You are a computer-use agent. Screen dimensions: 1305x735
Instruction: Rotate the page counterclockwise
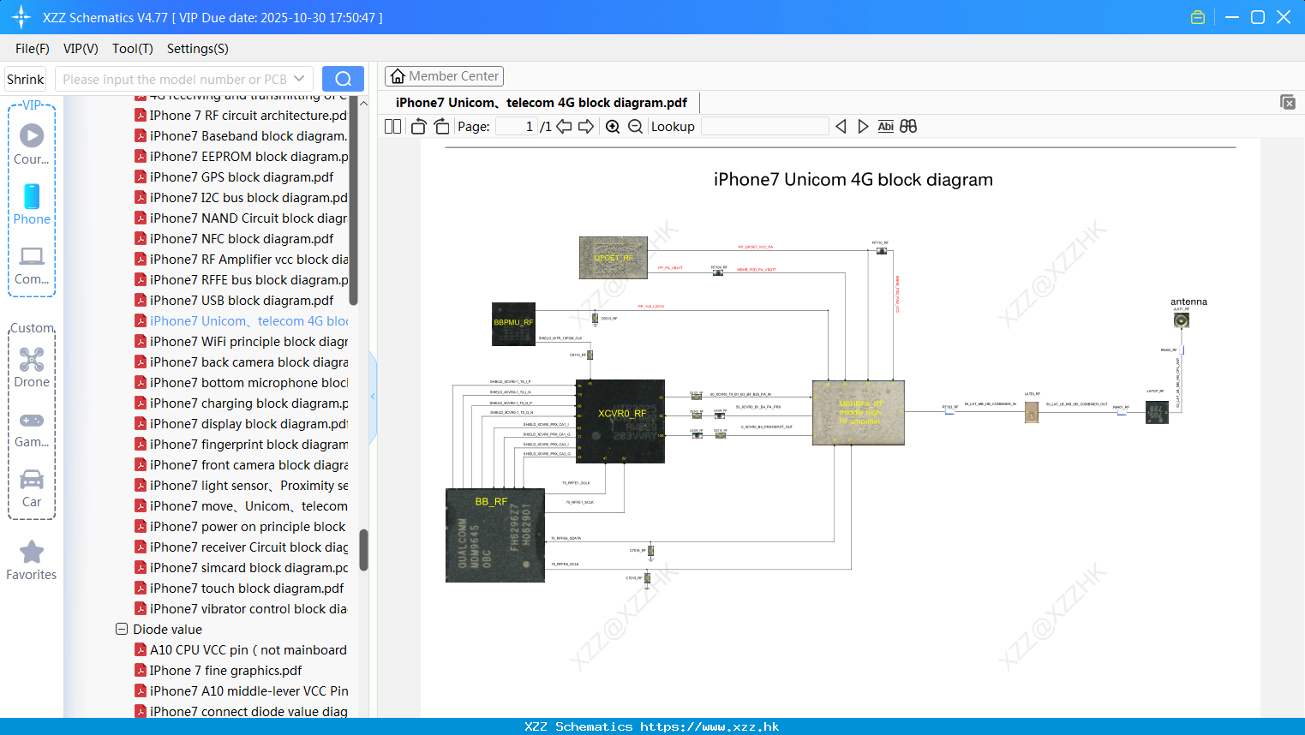coord(419,127)
